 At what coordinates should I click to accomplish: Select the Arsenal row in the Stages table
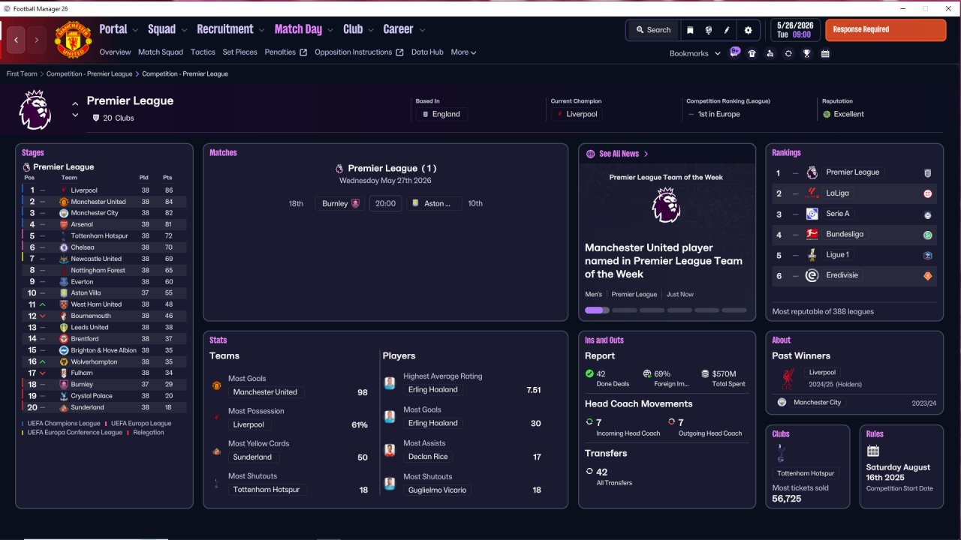[104, 224]
